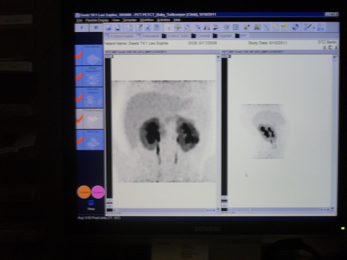Click the right MIP sagittal image viewport
Viewport: 347px width, 260px height.
pyautogui.click(x=279, y=131)
